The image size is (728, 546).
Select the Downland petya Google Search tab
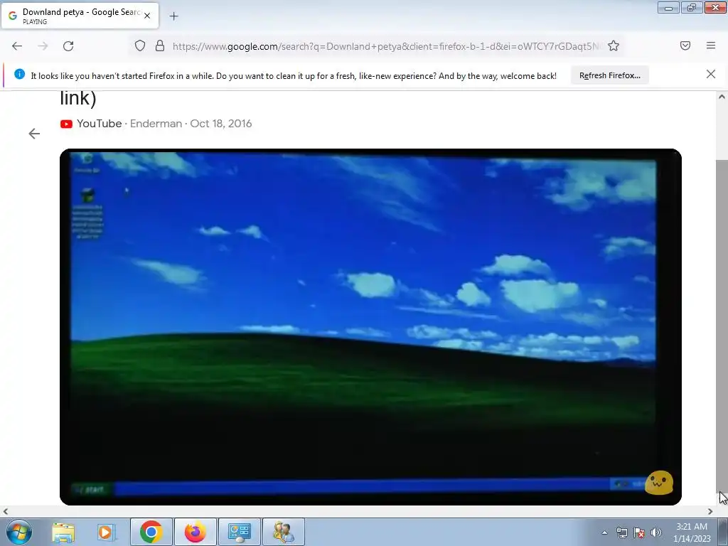tap(80, 16)
